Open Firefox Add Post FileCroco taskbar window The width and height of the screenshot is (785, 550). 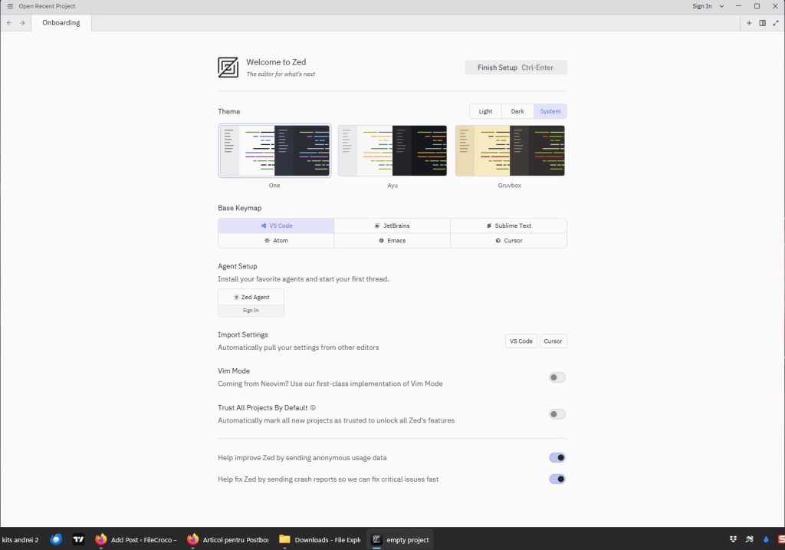136,539
